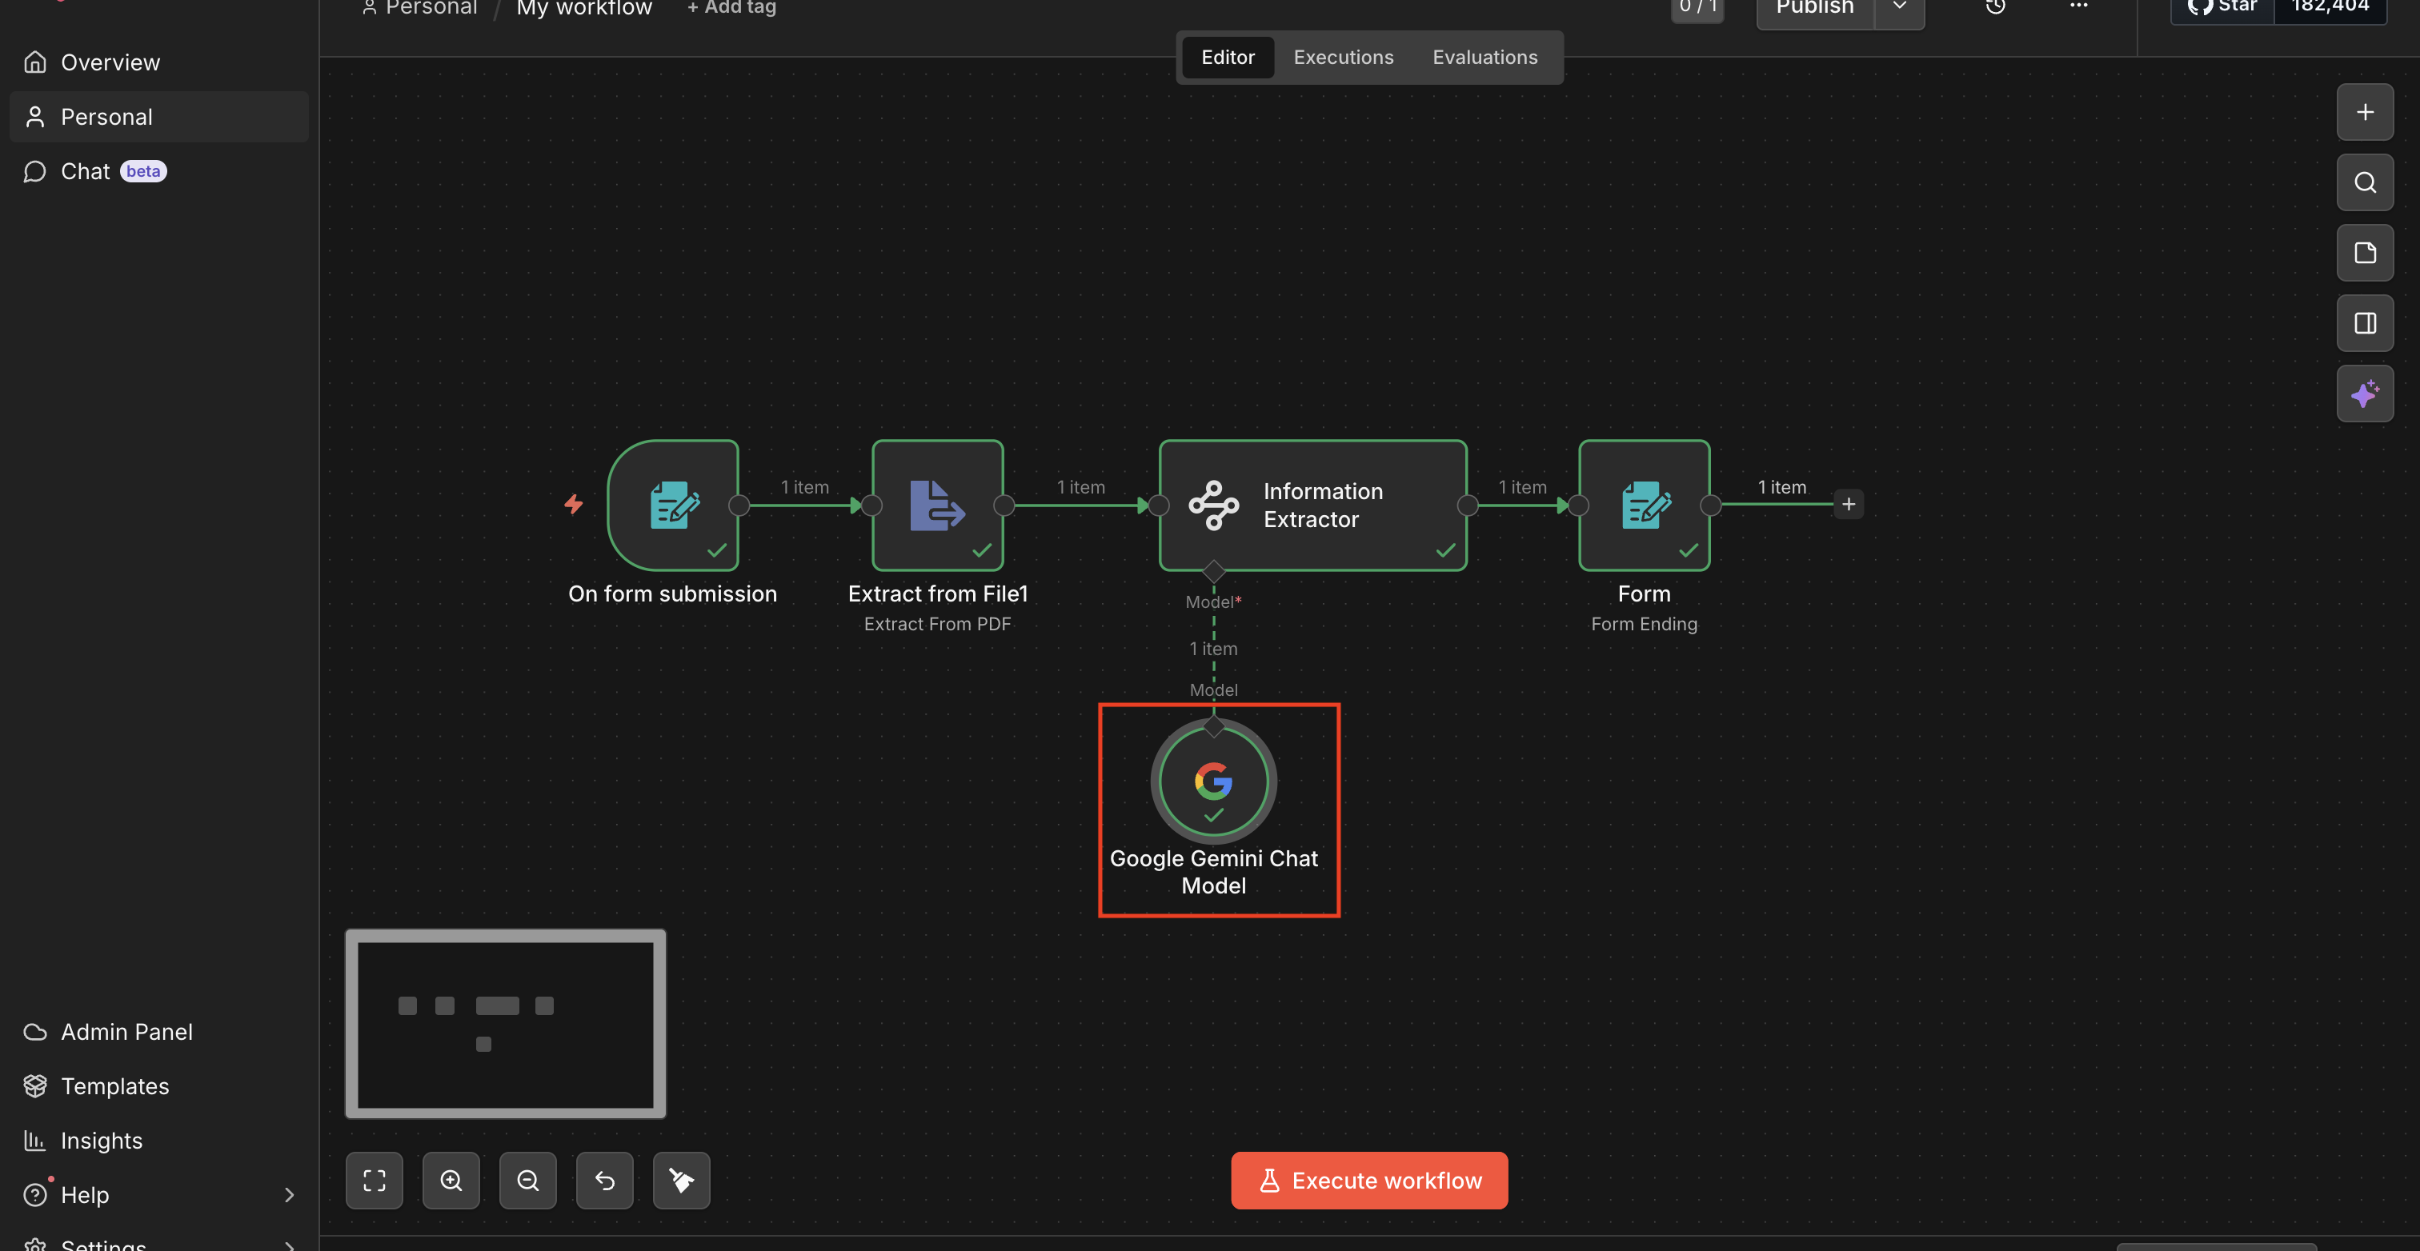The width and height of the screenshot is (2420, 1251).
Task: Expand the Help submenu chevron
Action: [x=288, y=1195]
